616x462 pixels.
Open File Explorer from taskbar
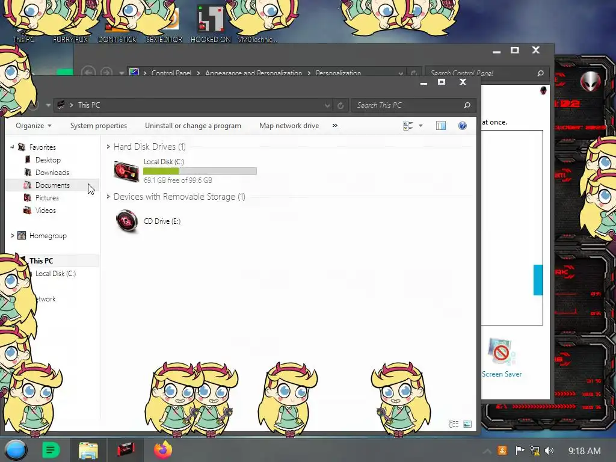pos(88,450)
